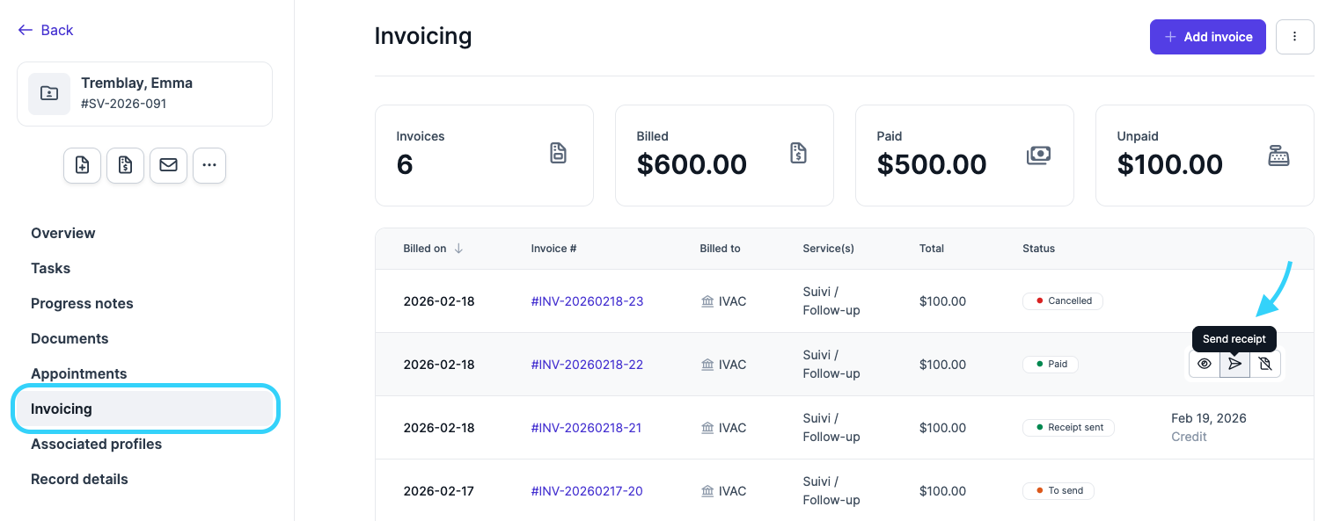Screen dimensions: 1333x521
Task: Click the Paid card cash icon
Action: pyautogui.click(x=1038, y=156)
